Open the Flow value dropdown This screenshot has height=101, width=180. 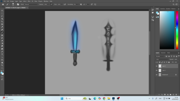tap(62, 4)
